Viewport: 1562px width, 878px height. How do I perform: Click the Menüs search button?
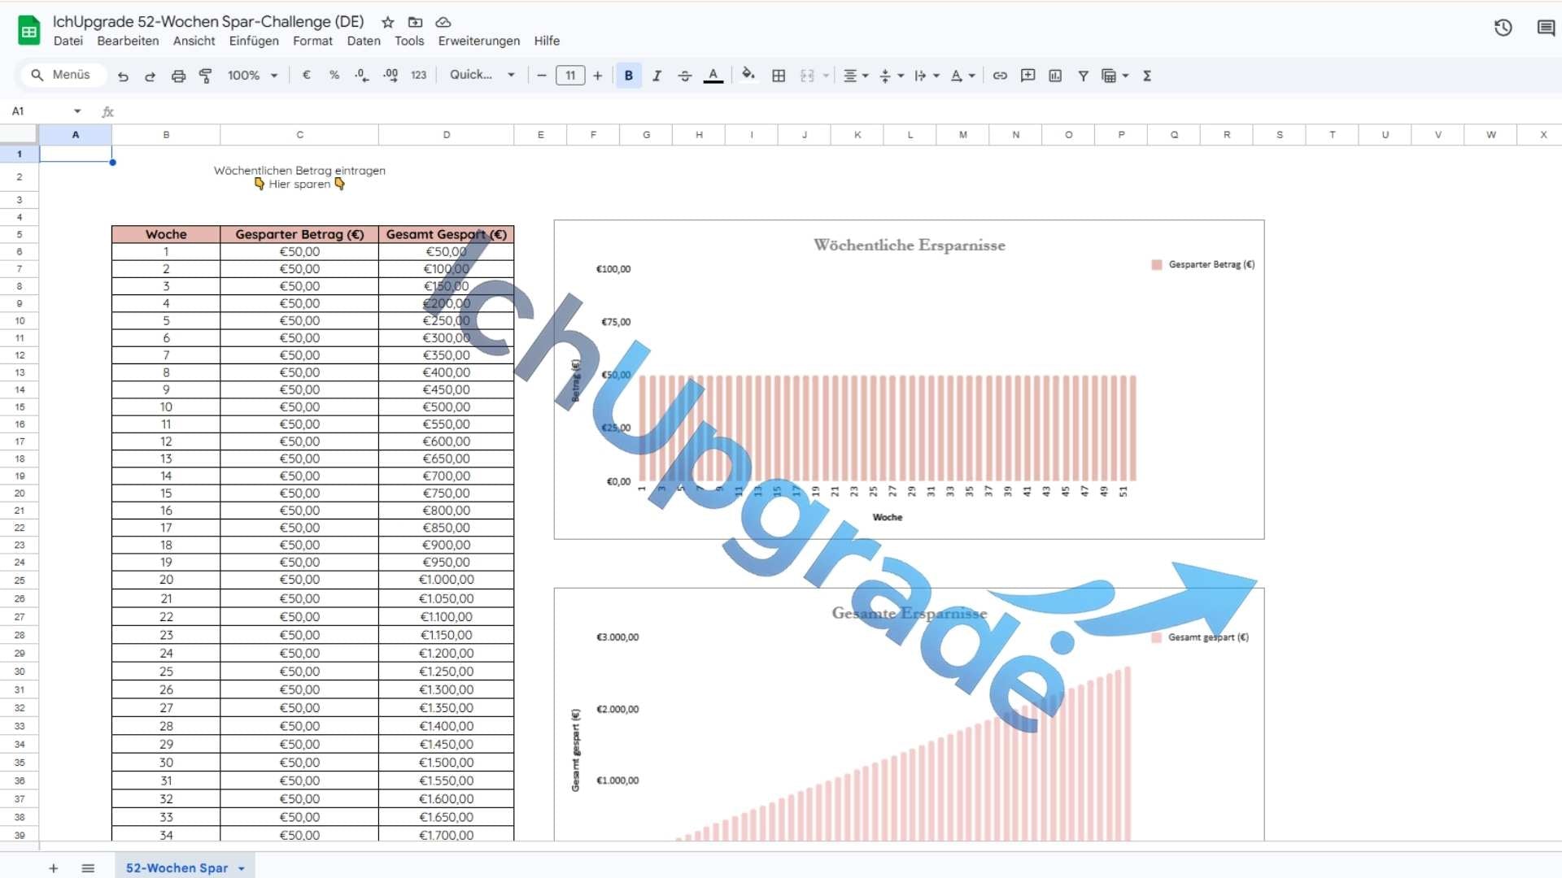click(62, 75)
